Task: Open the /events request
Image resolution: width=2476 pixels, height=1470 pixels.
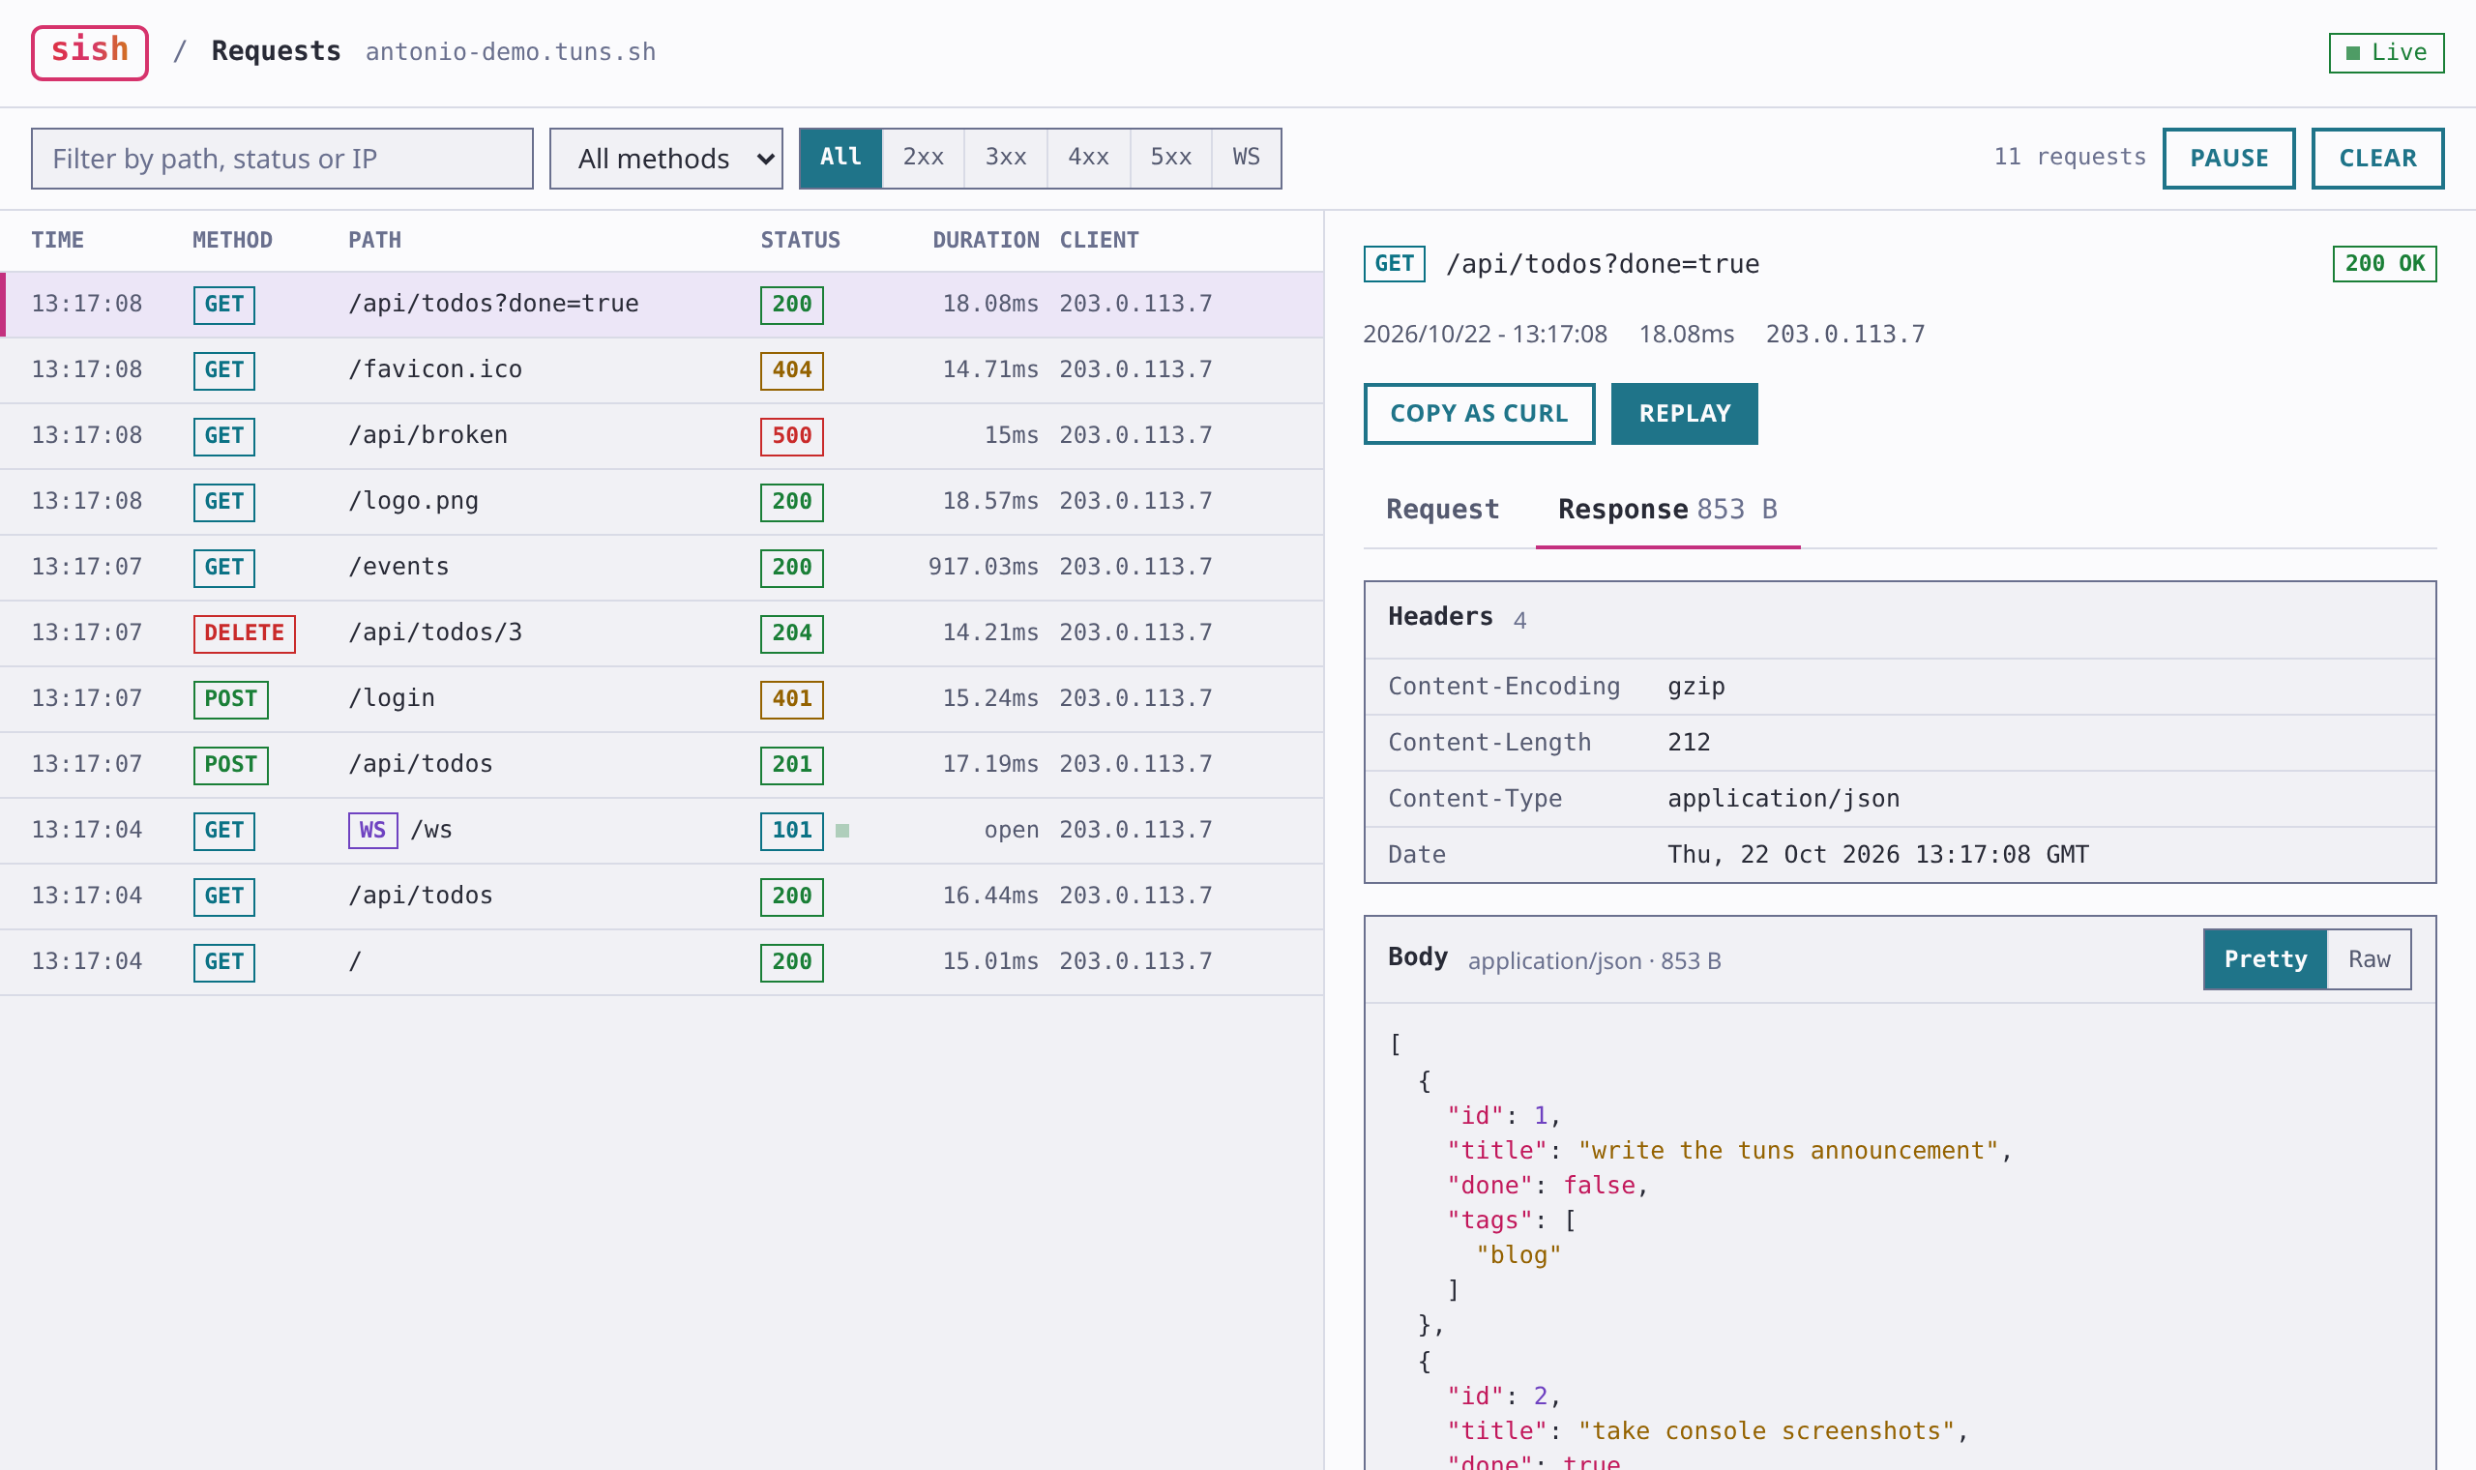Action: coord(662,568)
